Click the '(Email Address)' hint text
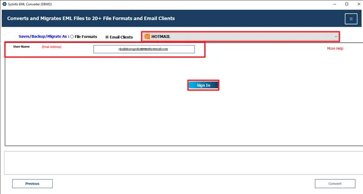The width and height of the screenshot is (363, 194). coord(52,47)
